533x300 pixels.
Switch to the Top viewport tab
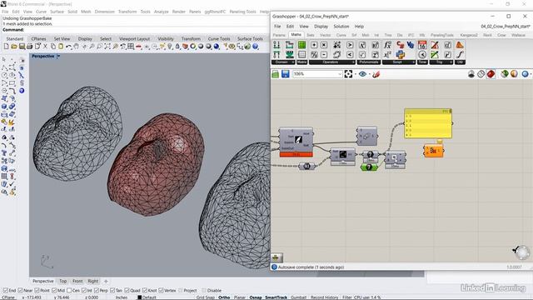(x=63, y=281)
